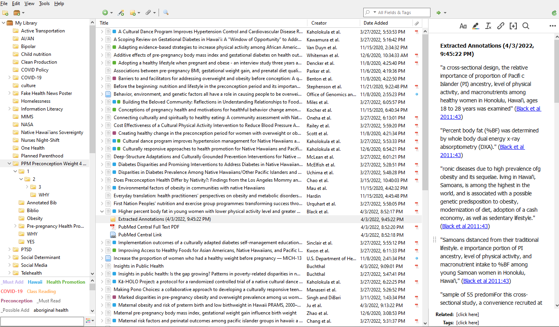Expand the COVID-19 collection
559x327 pixels.
9,77
